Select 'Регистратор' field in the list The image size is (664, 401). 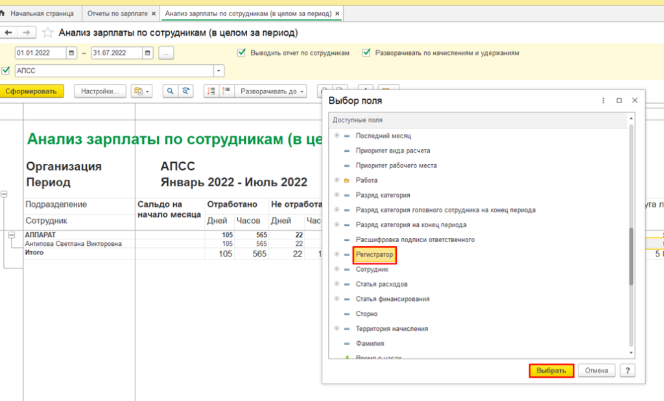tap(374, 254)
